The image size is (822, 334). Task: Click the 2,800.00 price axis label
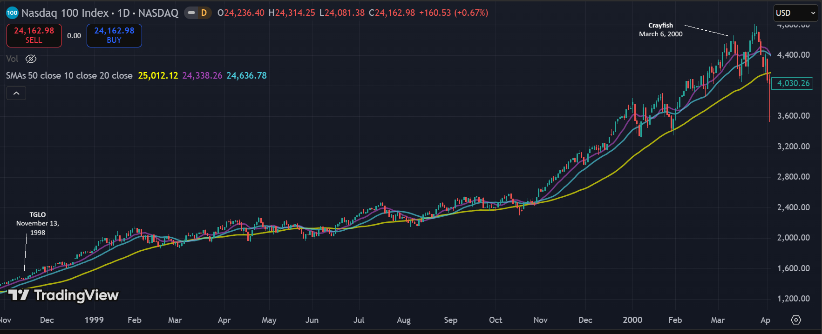[793, 177]
